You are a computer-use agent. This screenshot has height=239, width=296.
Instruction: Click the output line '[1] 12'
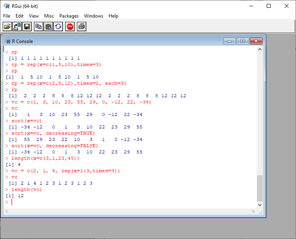[15, 196]
